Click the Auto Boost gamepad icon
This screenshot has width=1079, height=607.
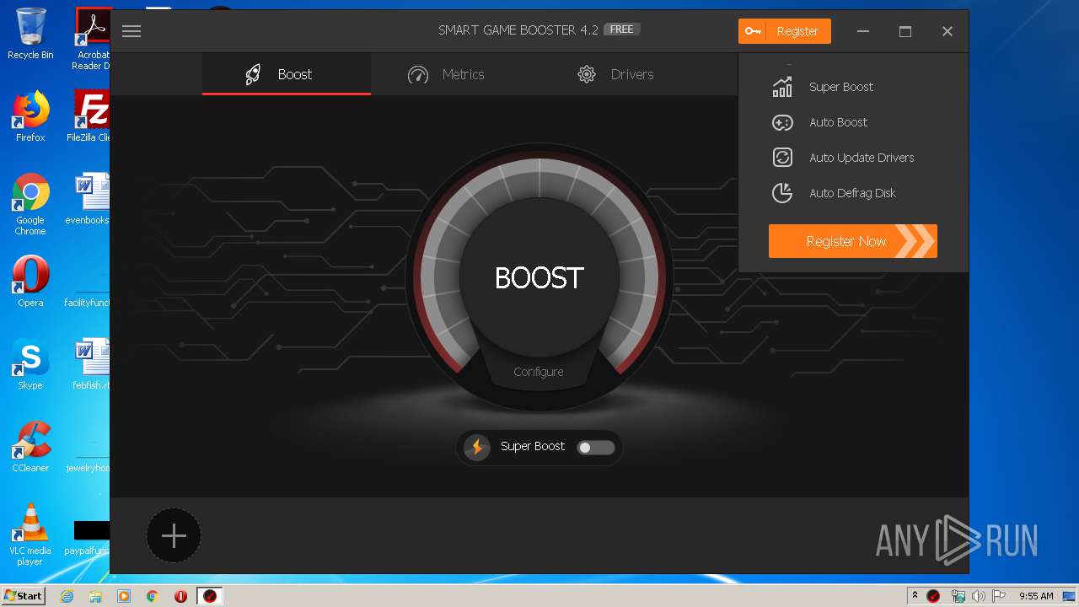point(782,122)
